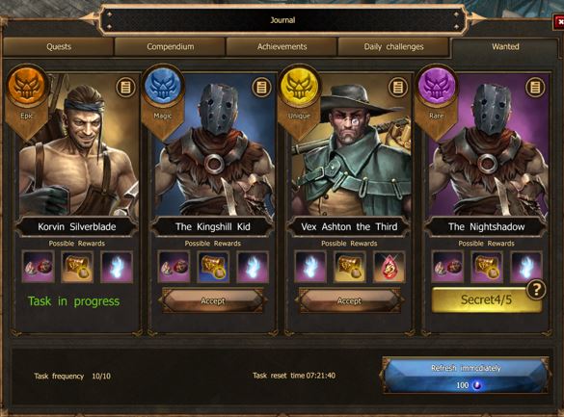Open details scroll icon on The Nightshadow card
The image size is (564, 417).
pyautogui.click(x=535, y=87)
